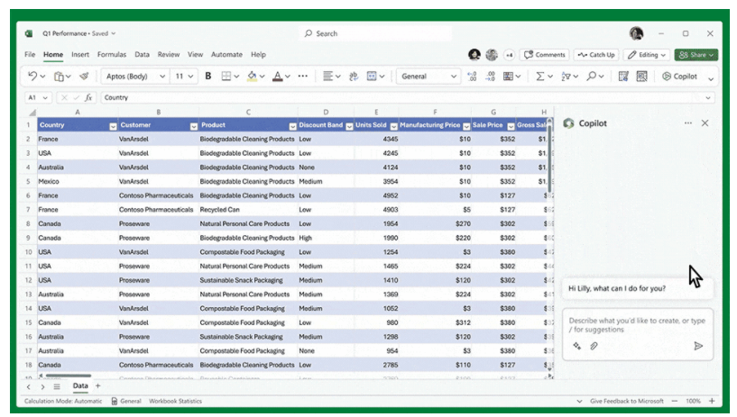737x417 pixels.
Task: Click the Font Color letter A icon
Action: tap(278, 76)
